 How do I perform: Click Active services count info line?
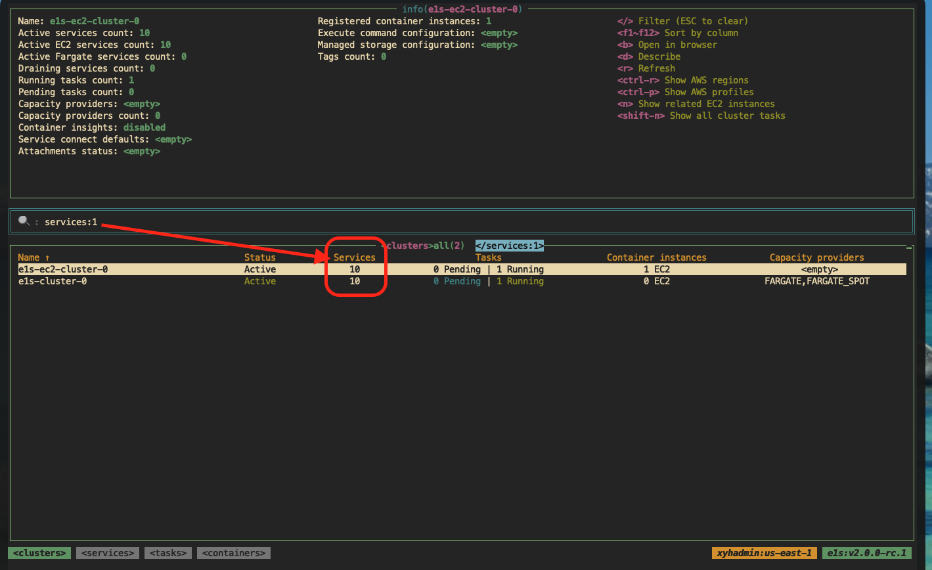tap(84, 33)
